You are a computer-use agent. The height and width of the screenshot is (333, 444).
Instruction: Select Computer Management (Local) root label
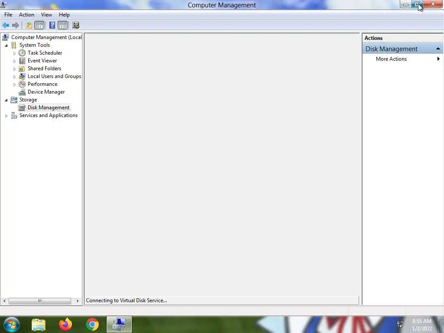[46, 37]
